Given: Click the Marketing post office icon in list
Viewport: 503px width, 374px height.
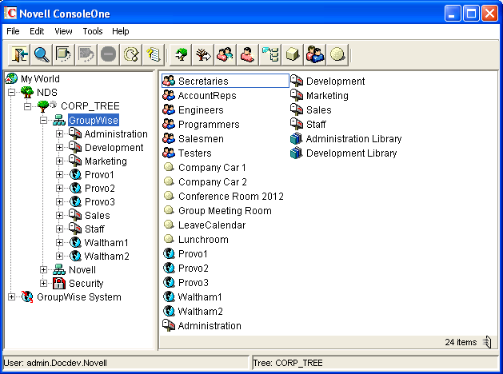Looking at the screenshot, I should [297, 96].
